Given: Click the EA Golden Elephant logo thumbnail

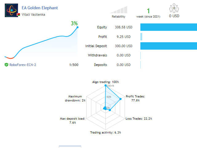Looking at the screenshot, I should pyautogui.click(x=11, y=10).
